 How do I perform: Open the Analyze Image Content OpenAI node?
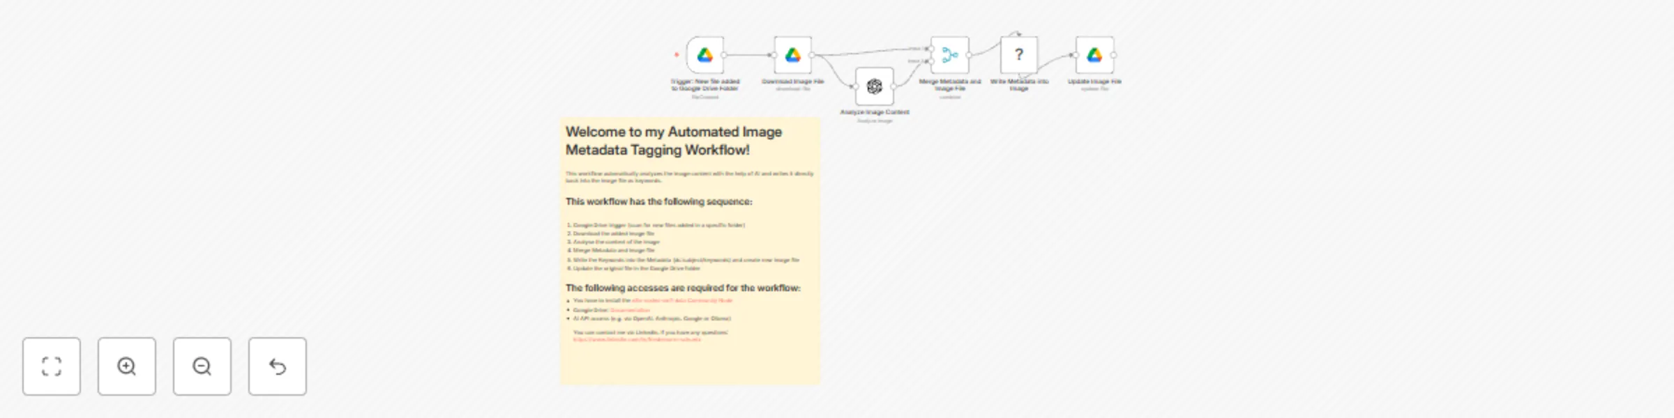(x=875, y=86)
